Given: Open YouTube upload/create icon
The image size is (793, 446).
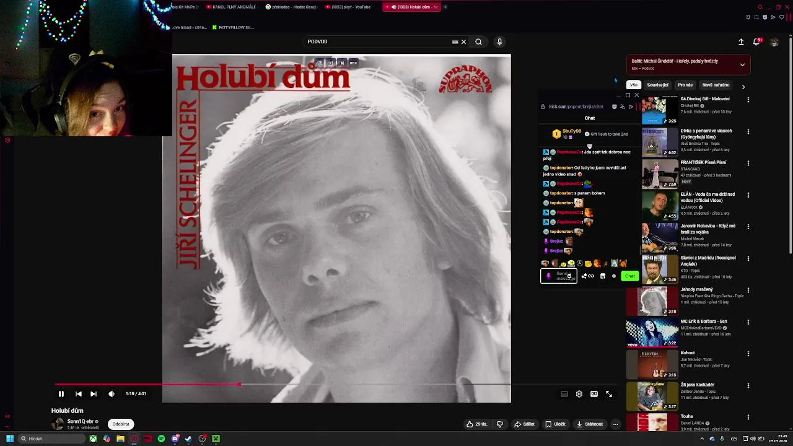Looking at the screenshot, I should click(741, 42).
